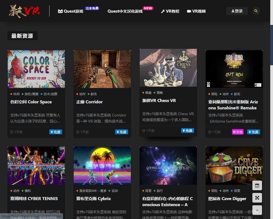Select the 艺术/创意 tag on Color Space
Image resolution: width=273 pixels, height=219 pixels.
49,94
